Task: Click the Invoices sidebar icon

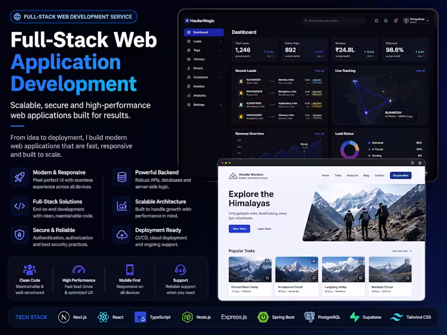Action: 189,87
